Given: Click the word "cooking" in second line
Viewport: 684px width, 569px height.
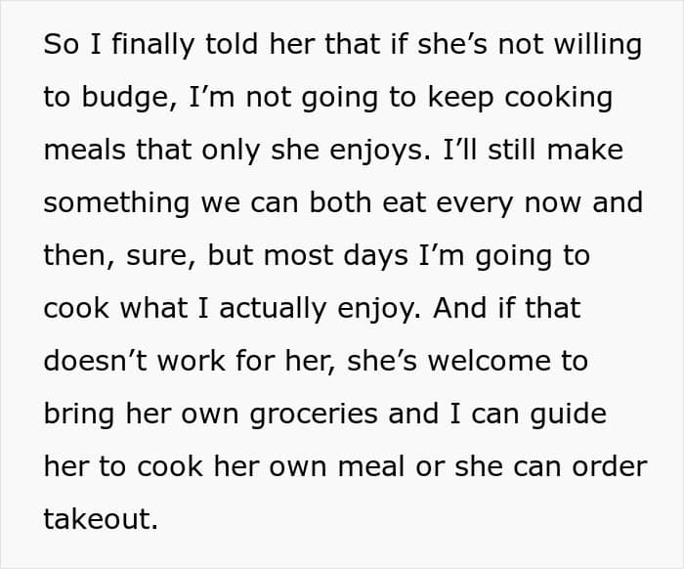Looking at the screenshot, I should 558,98.
